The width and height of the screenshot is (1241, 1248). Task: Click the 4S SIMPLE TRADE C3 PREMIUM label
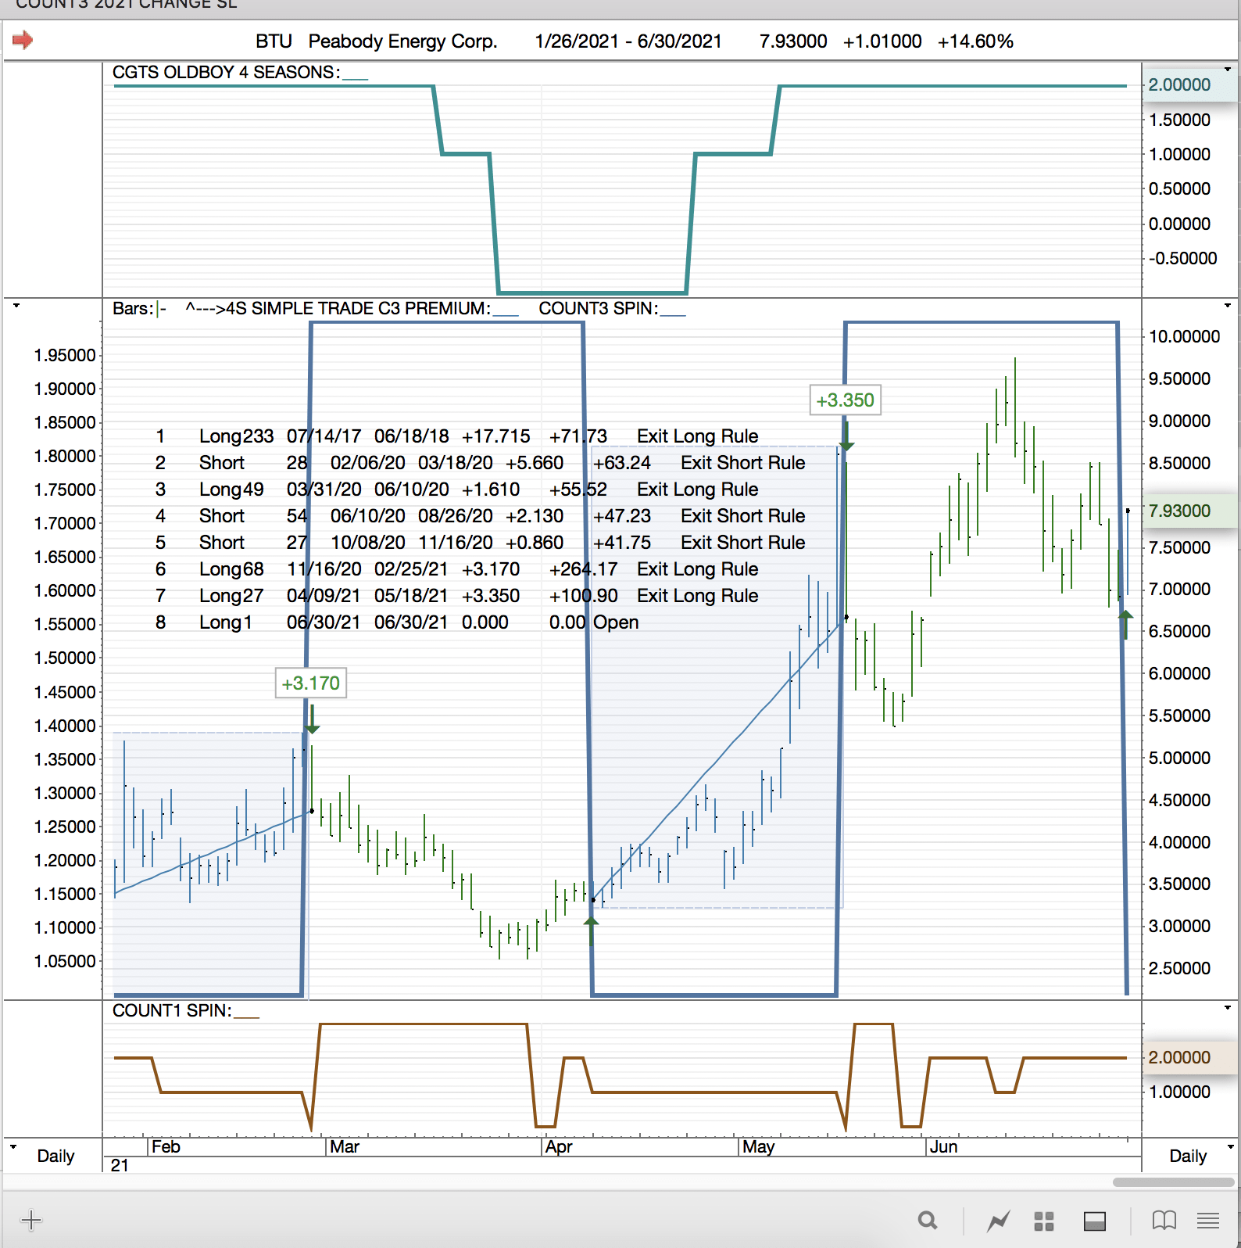click(x=338, y=309)
